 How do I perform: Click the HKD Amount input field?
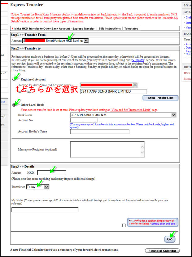(x=52, y=172)
